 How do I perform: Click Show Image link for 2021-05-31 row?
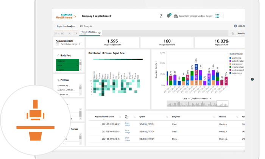tap(128, 124)
